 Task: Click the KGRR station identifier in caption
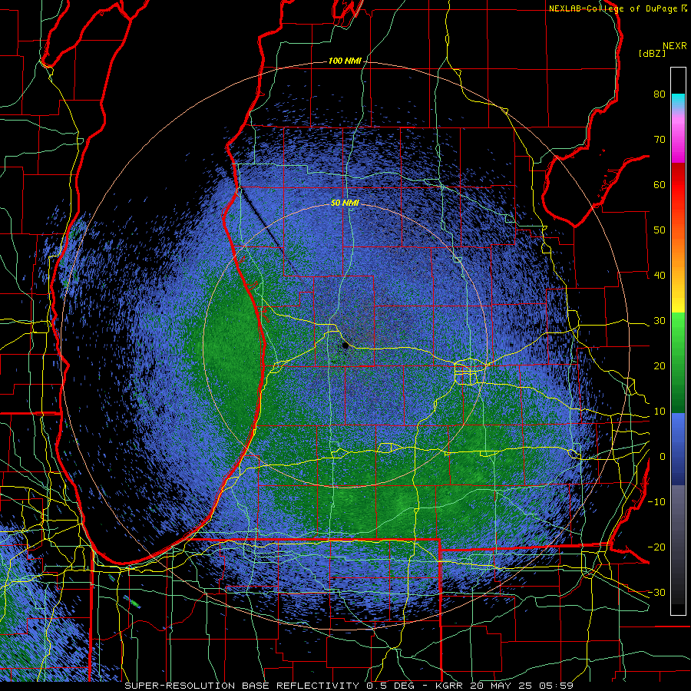tap(451, 686)
